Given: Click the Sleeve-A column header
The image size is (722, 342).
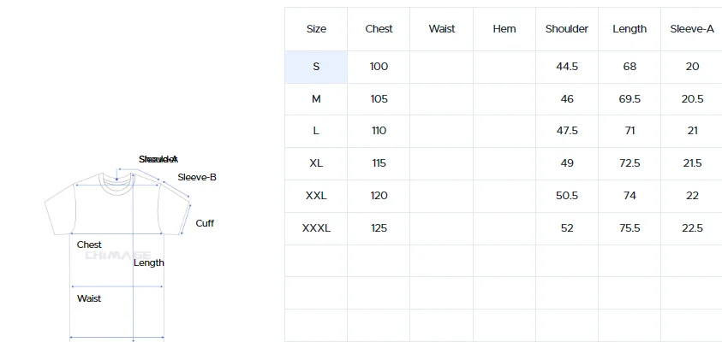Looking at the screenshot, I should [x=692, y=29].
